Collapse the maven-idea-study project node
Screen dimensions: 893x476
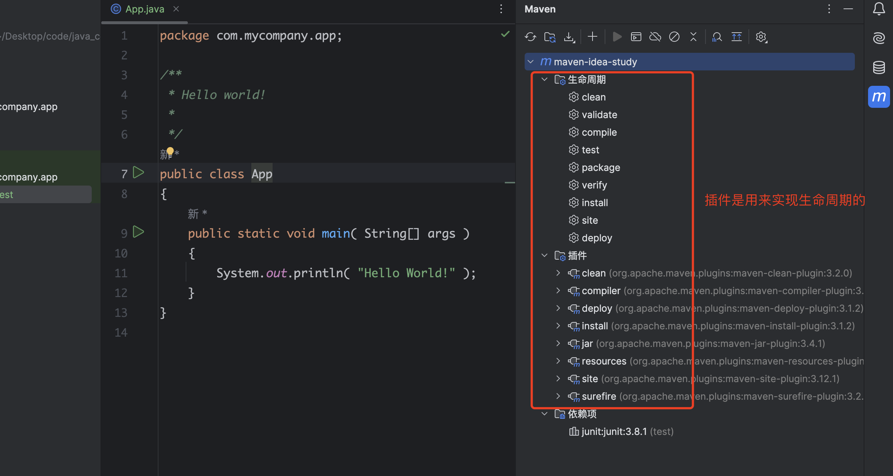coord(531,62)
